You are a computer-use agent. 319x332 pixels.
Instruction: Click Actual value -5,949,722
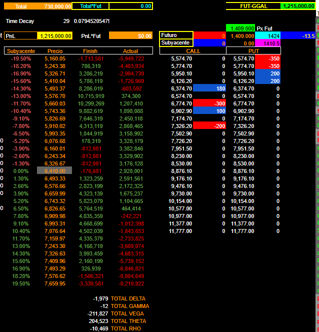coord(131,58)
